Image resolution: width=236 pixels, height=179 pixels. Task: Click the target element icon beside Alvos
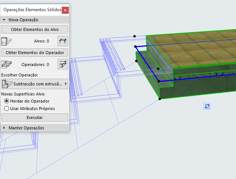pos(6,41)
